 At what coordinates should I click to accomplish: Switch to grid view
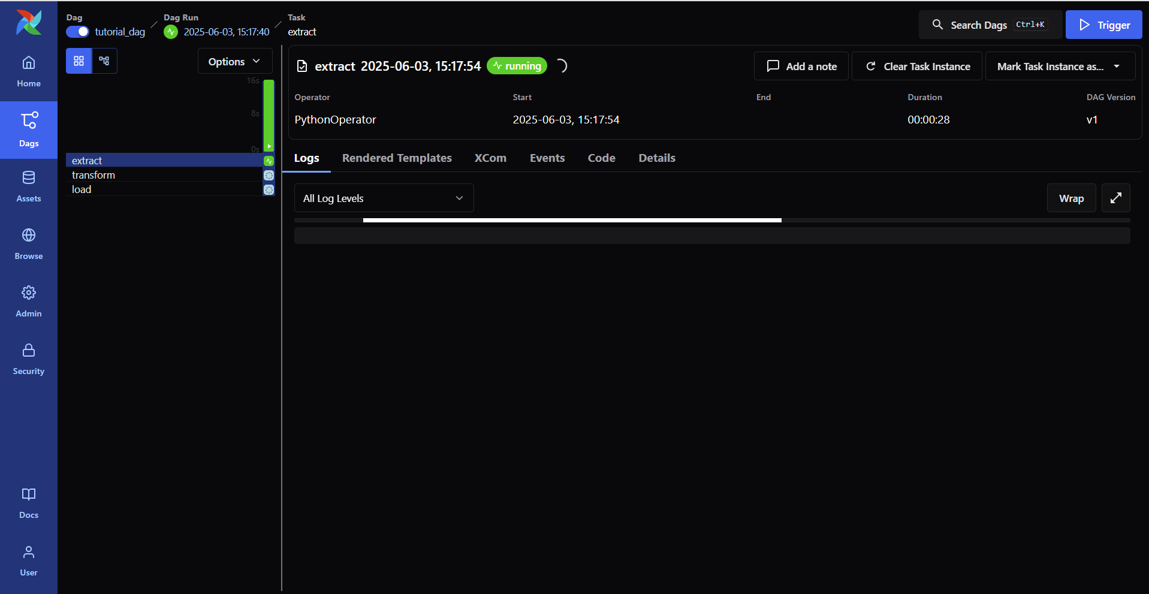pos(79,61)
